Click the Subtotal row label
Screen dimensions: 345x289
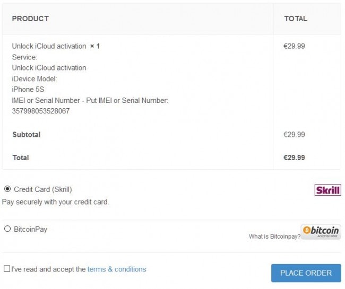click(x=27, y=135)
